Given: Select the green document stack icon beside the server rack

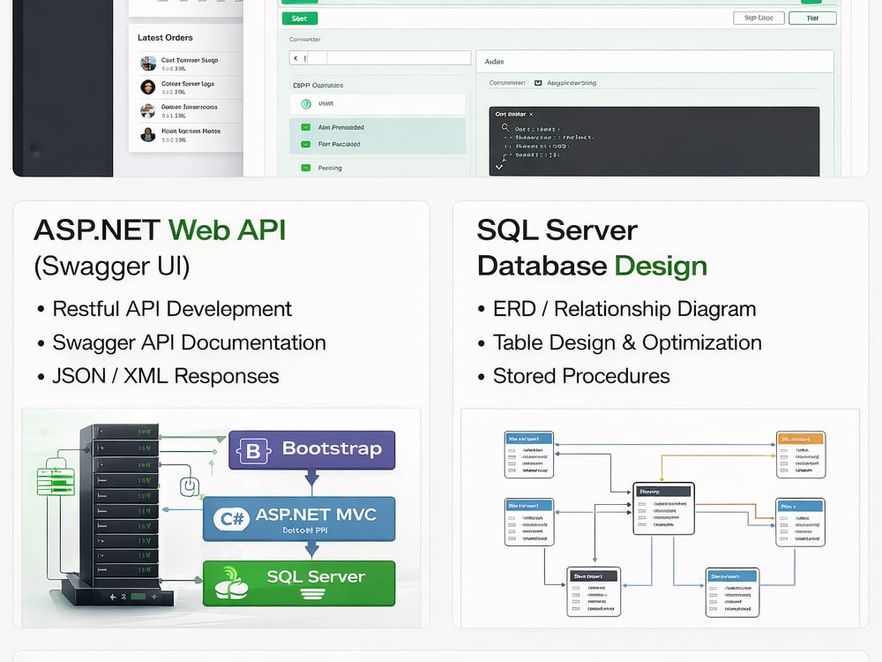Looking at the screenshot, I should click(55, 481).
